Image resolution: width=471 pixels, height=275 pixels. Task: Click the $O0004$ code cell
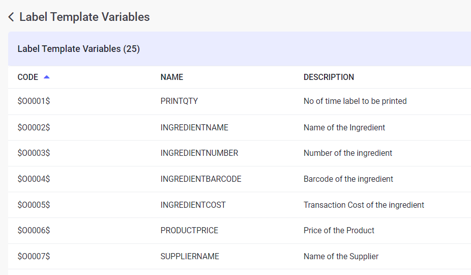(34, 179)
